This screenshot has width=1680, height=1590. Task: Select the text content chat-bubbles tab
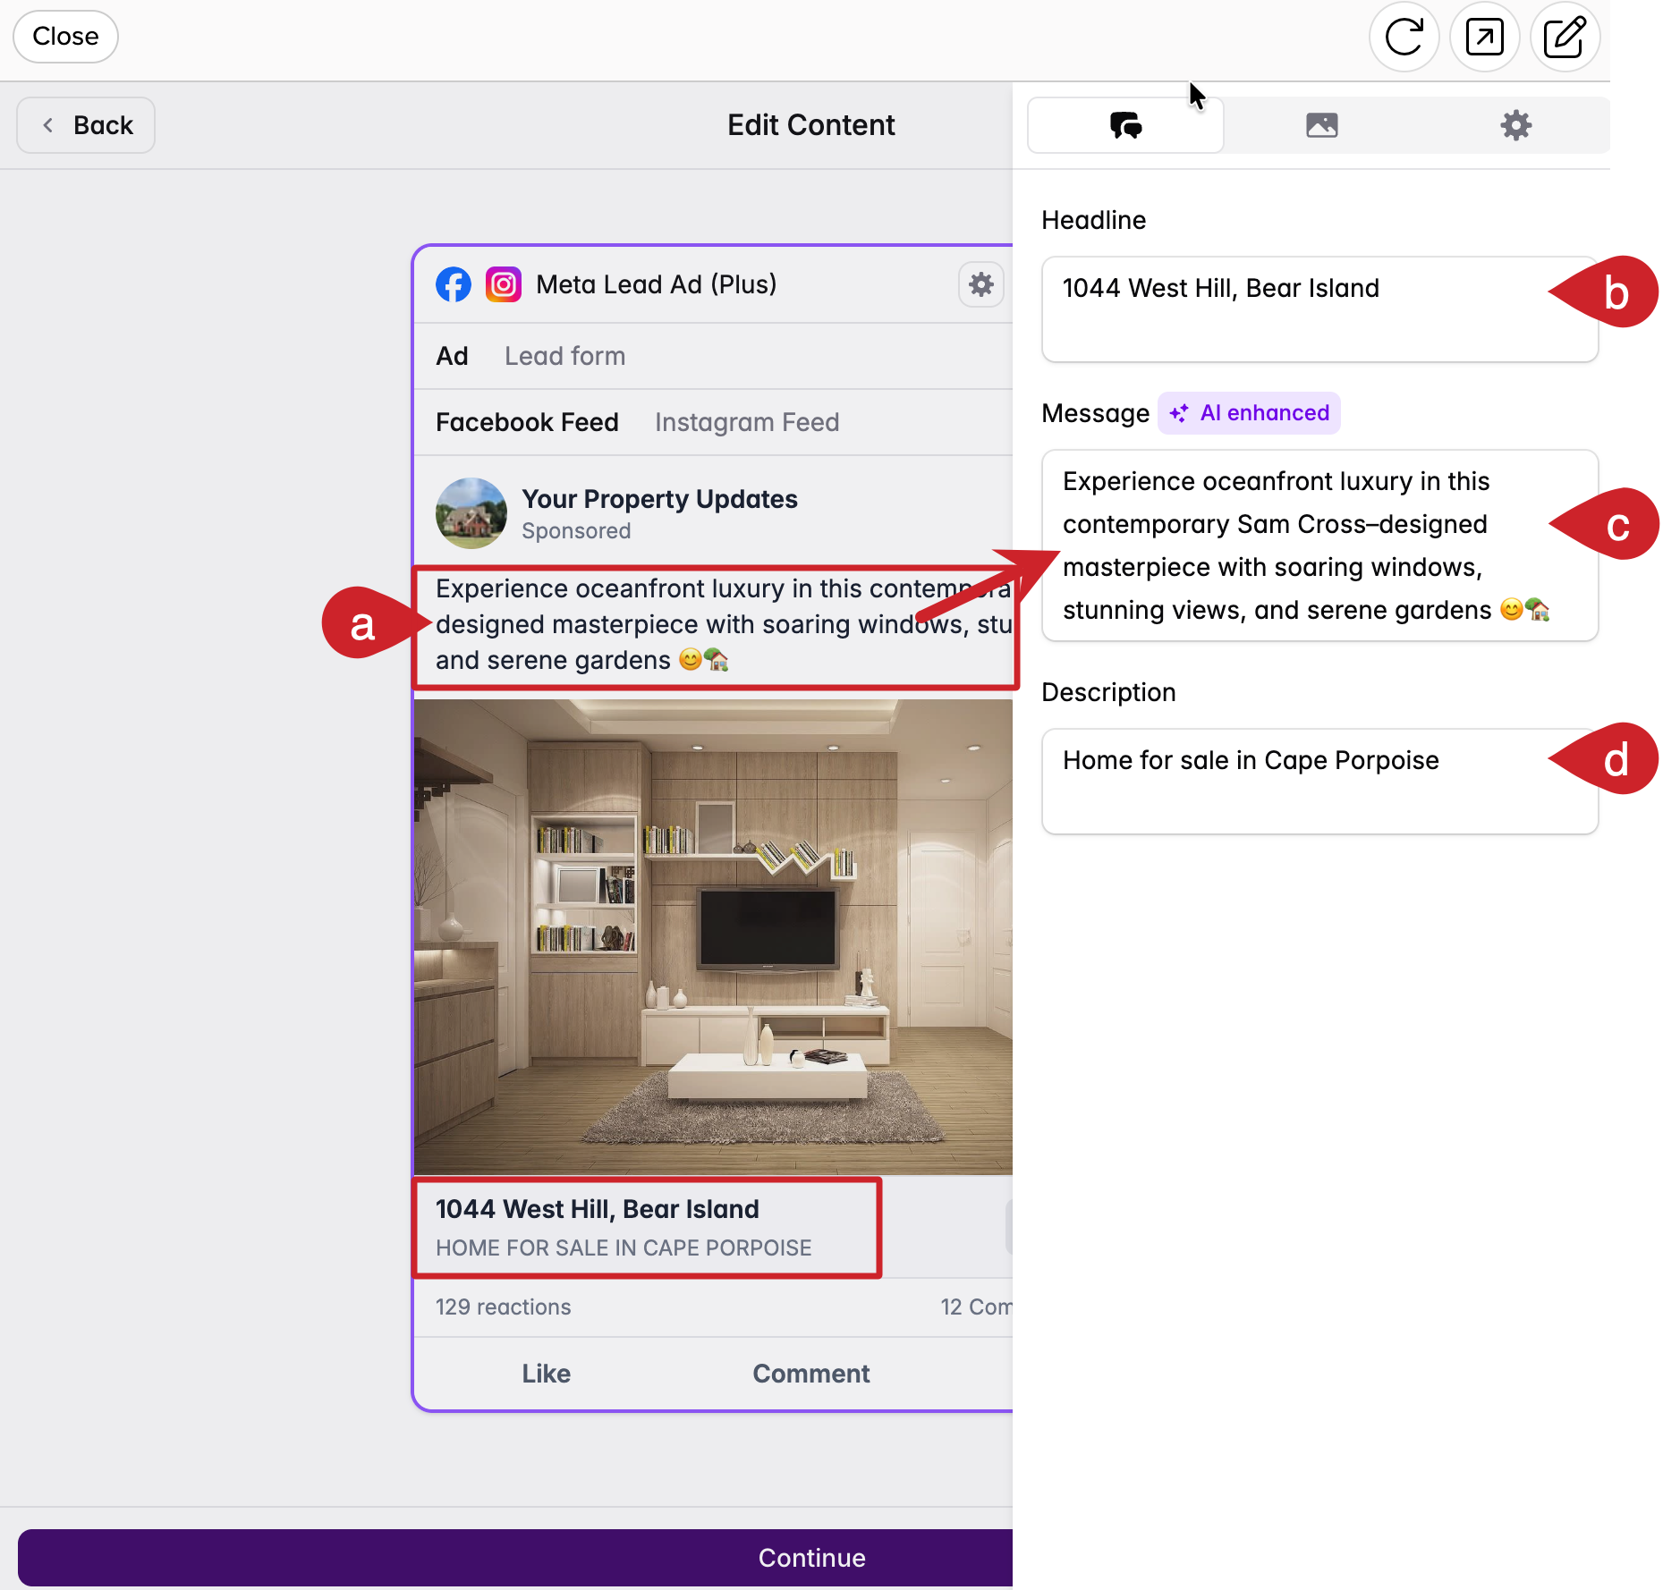click(1125, 125)
